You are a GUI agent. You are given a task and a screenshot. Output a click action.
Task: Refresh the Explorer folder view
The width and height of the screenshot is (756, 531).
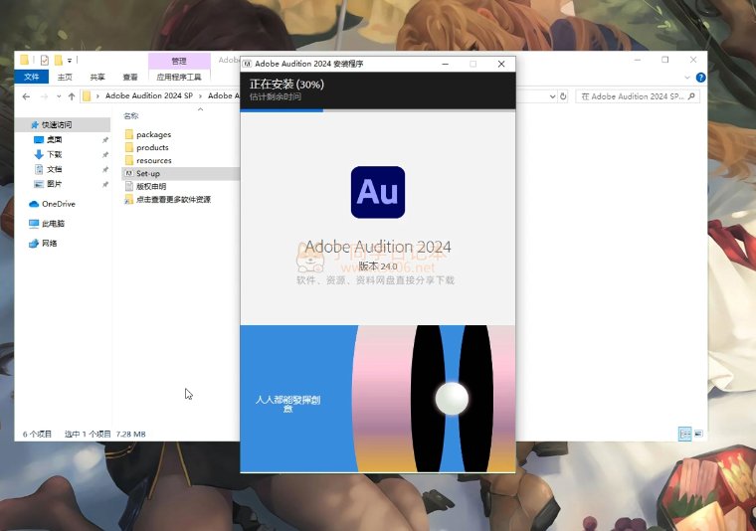[x=563, y=96]
